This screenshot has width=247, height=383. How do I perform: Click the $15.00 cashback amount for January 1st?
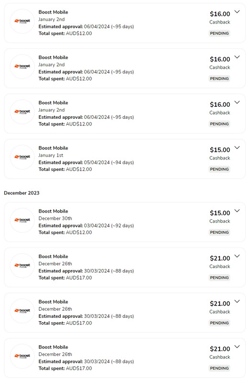click(220, 150)
